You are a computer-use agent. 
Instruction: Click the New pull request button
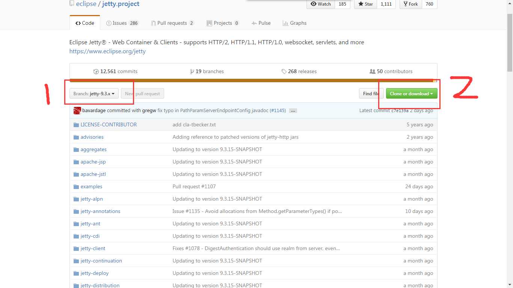pyautogui.click(x=142, y=93)
